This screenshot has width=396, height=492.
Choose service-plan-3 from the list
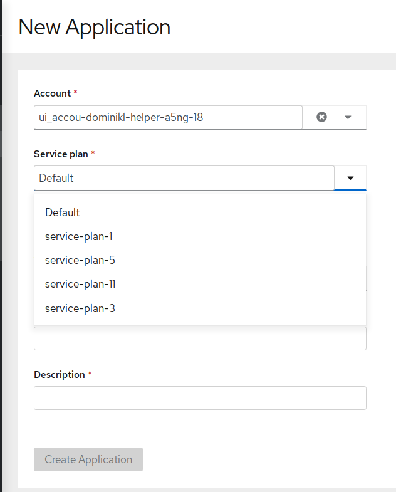pos(80,308)
